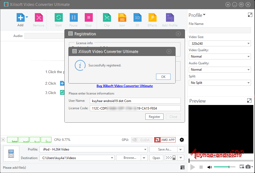Open the Add dropdown arrow next to Add
Viewport: 255px width, 173px height.
[27, 17]
